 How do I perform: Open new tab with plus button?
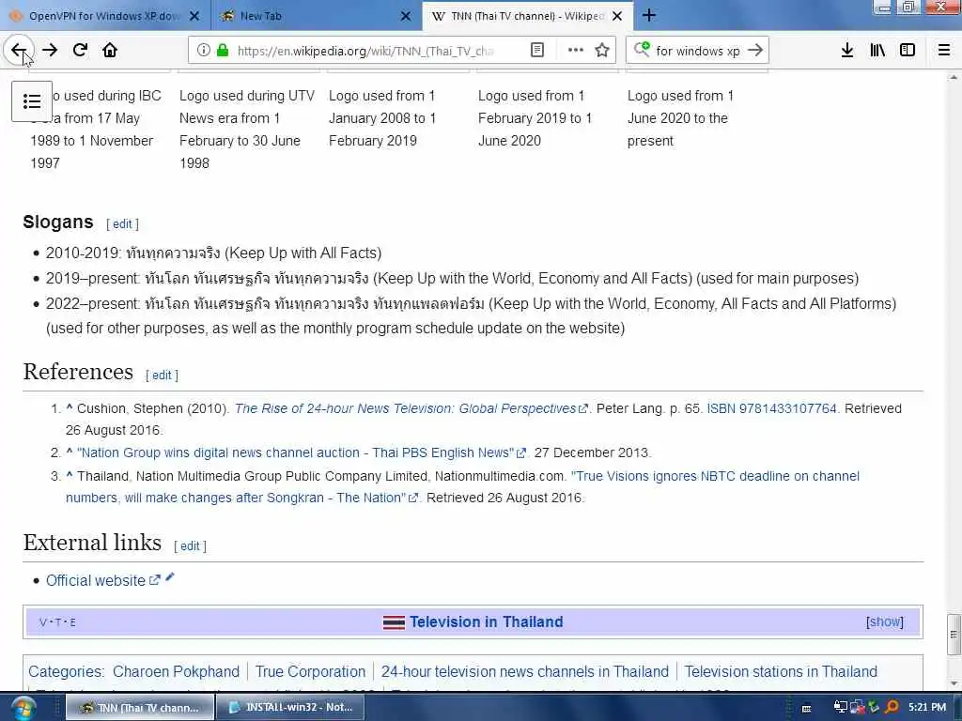pyautogui.click(x=649, y=15)
